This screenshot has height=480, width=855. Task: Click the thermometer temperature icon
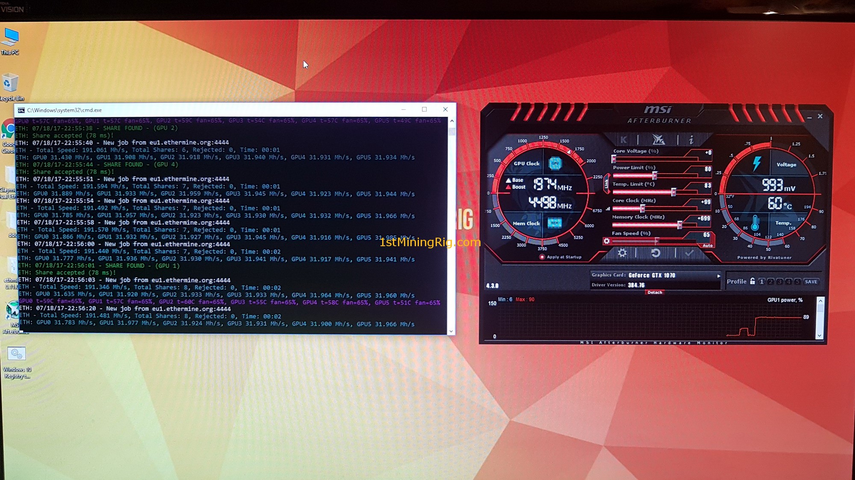tap(755, 223)
